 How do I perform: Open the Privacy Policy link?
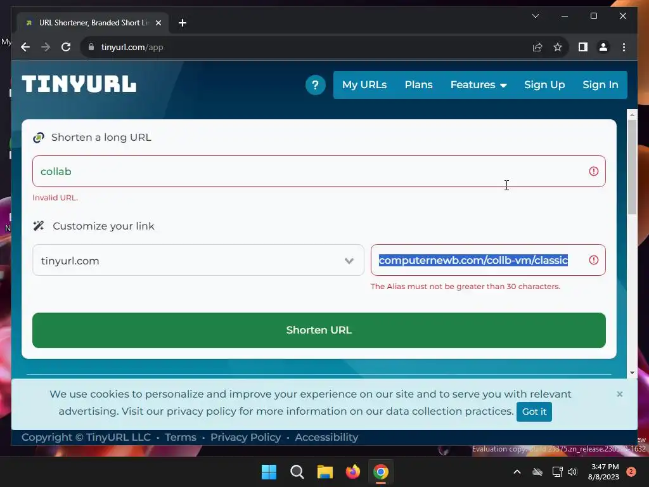(245, 438)
